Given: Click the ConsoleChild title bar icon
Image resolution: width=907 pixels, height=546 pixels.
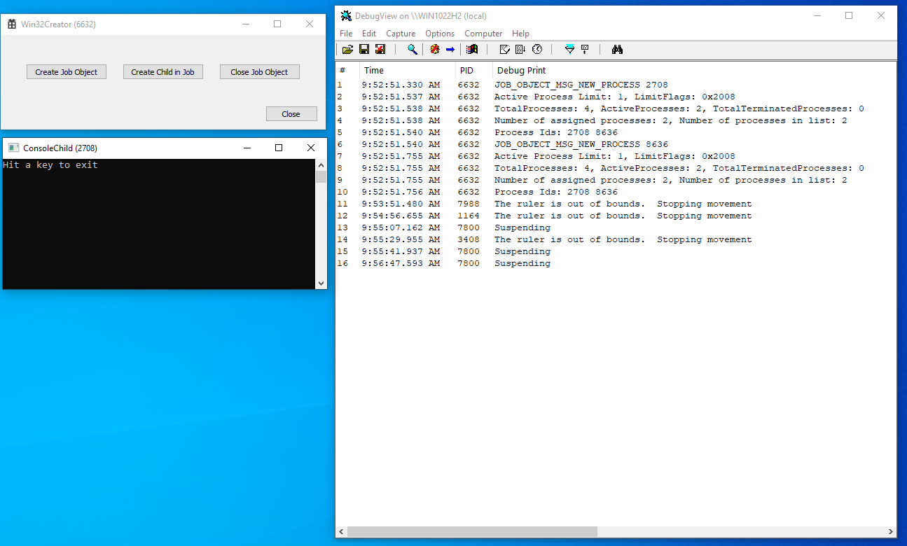Looking at the screenshot, I should tap(13, 148).
